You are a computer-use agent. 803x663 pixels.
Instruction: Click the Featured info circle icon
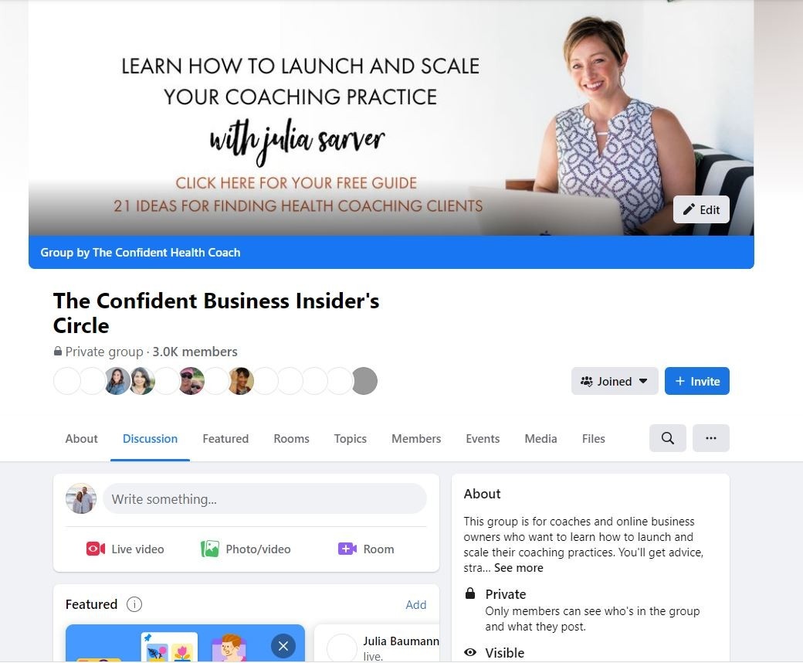pos(134,604)
